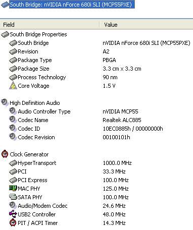Click the SATA PHY drive icon
This screenshot has width=193, height=230.
coord(13,197)
